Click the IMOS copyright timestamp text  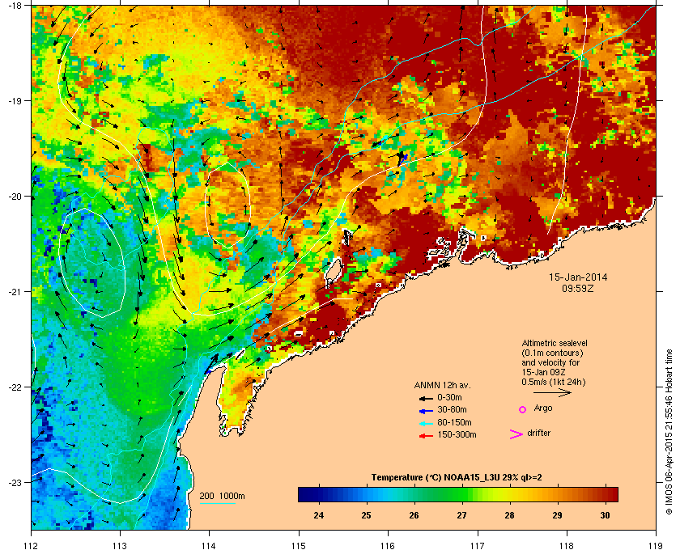pos(668,433)
